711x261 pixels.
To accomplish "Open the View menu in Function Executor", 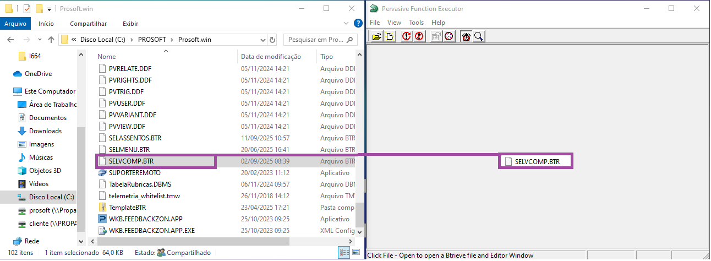I will (x=394, y=23).
